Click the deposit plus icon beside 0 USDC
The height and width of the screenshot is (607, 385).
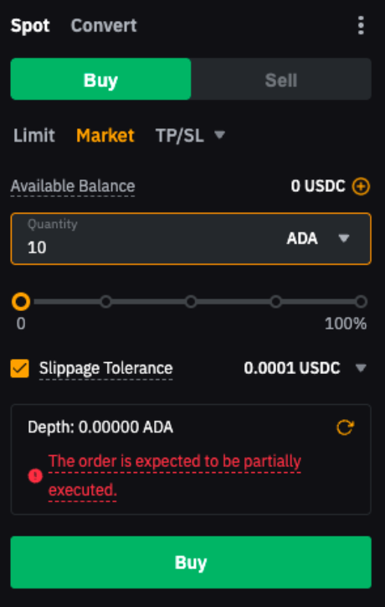361,187
